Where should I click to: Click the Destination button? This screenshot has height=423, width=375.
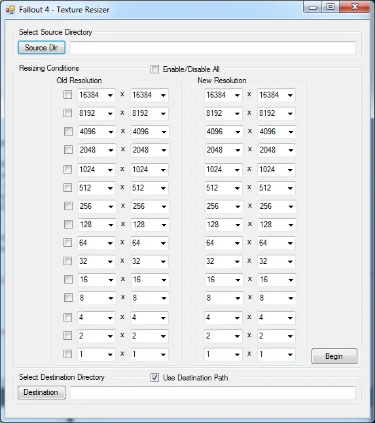41,392
